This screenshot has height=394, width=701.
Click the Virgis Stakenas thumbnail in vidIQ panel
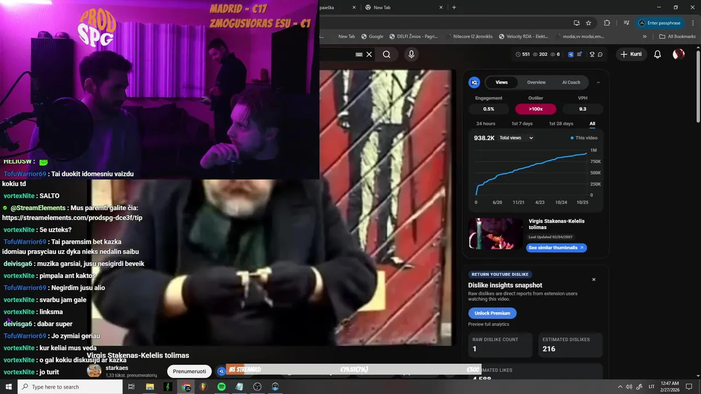coord(496,234)
